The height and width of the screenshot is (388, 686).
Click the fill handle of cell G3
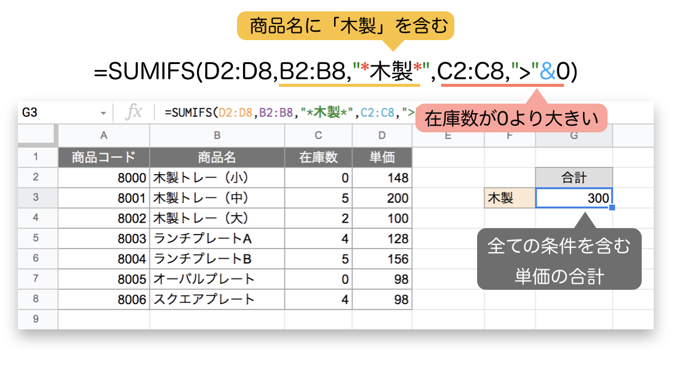[x=612, y=207]
